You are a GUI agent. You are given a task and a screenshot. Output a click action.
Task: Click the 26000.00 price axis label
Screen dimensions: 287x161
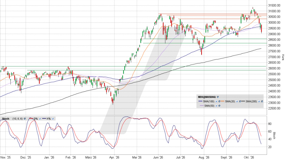point(274,68)
